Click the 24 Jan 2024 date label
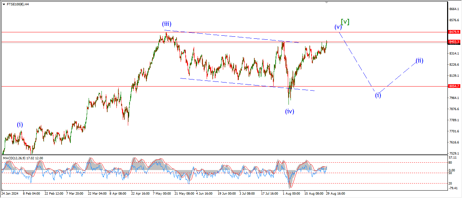 (x=10, y=194)
